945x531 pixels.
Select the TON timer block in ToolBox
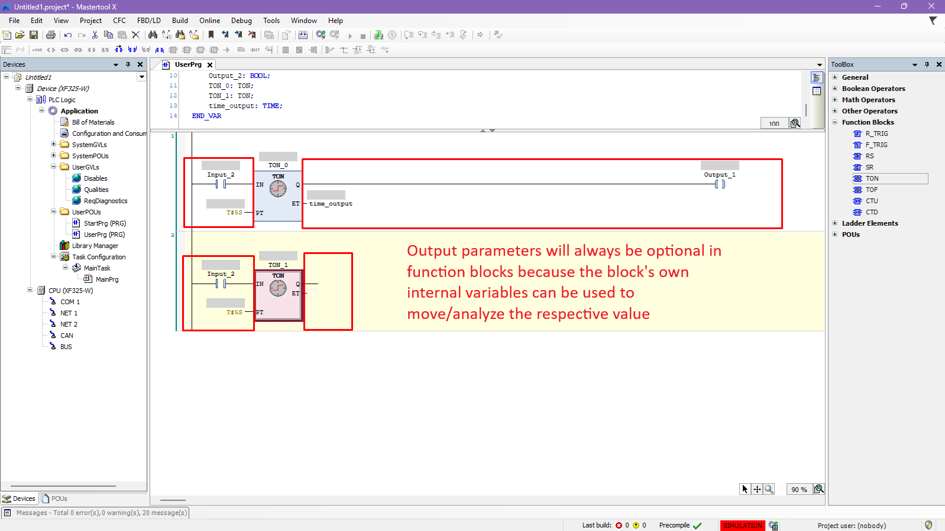tap(872, 178)
